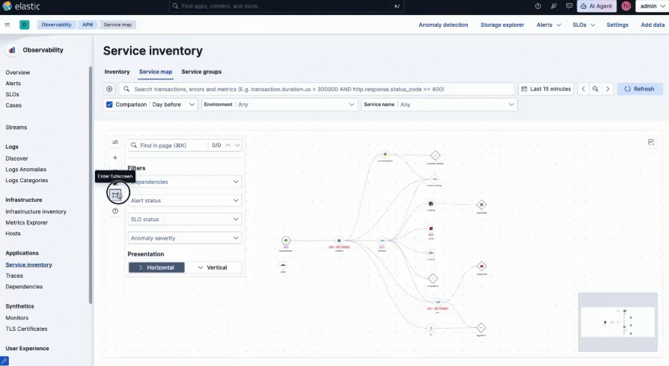This screenshot has width=669, height=366.
Task: Open the TU user avatar menu
Action: pyautogui.click(x=626, y=6)
